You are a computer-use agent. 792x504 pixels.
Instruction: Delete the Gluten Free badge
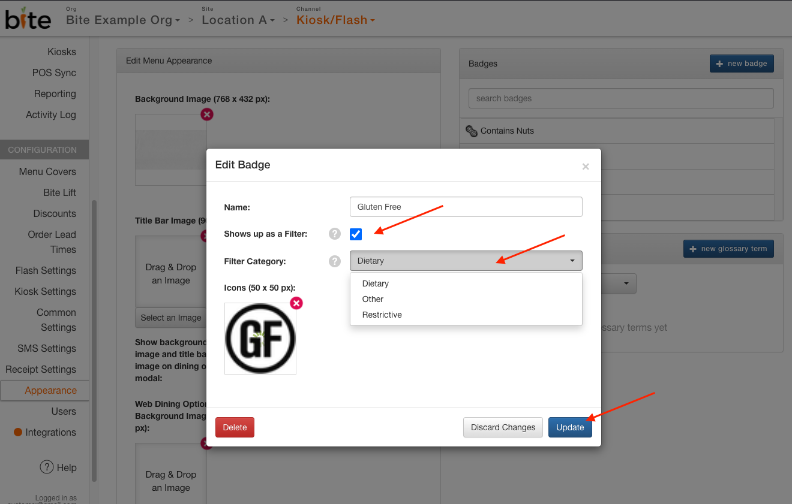click(235, 427)
